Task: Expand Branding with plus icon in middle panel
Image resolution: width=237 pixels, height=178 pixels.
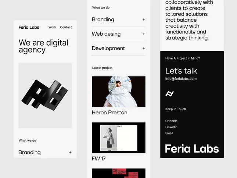Action: (x=144, y=19)
